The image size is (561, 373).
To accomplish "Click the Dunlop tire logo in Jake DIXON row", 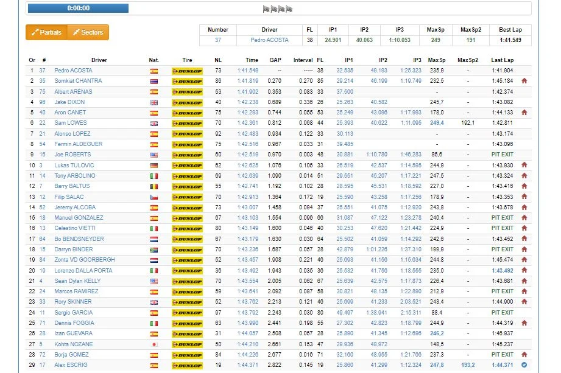I will tap(187, 103).
